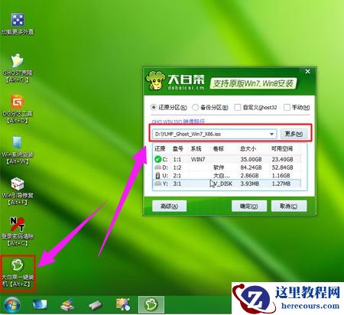Click the 3.93MB total size cell

pyautogui.click(x=250, y=183)
